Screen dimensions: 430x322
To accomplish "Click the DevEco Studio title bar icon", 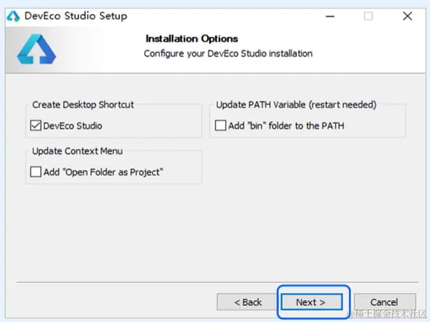I will (13, 16).
